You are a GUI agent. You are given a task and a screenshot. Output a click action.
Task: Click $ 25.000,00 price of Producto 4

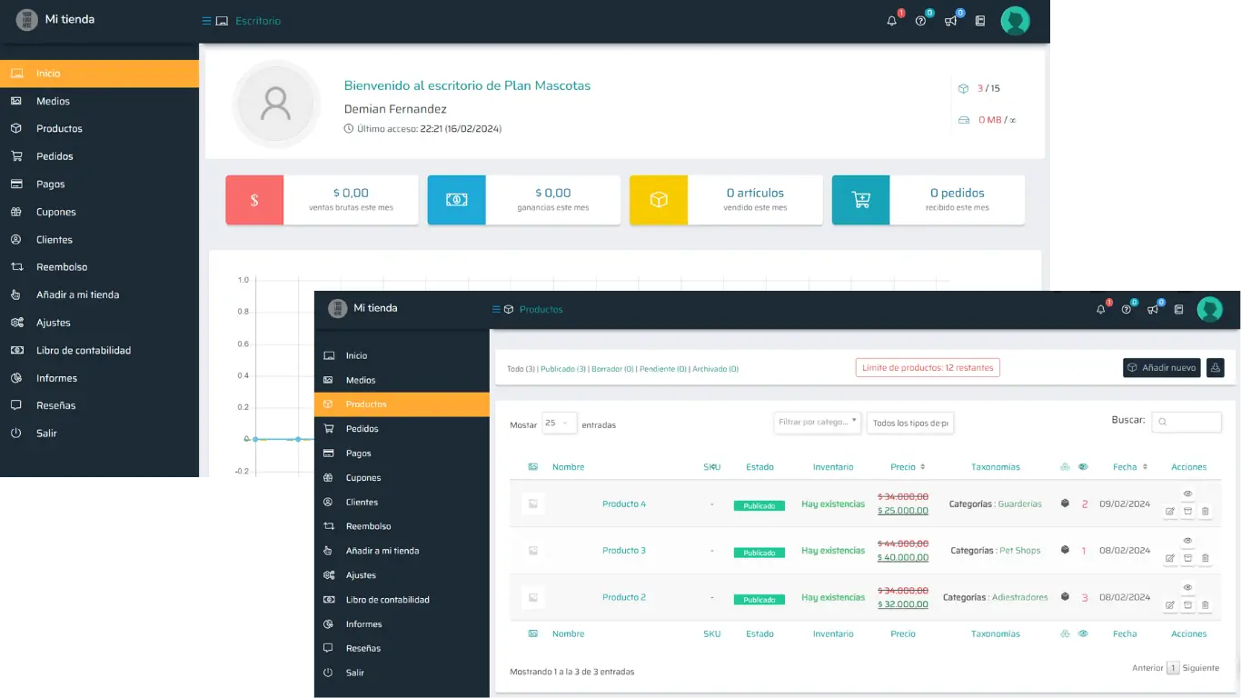tap(903, 511)
